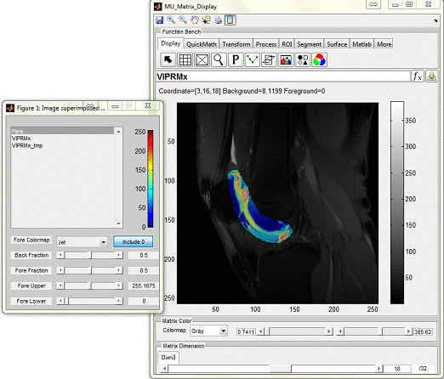Click the green download arrow button
This screenshot has height=379, width=444.
tap(431, 76)
